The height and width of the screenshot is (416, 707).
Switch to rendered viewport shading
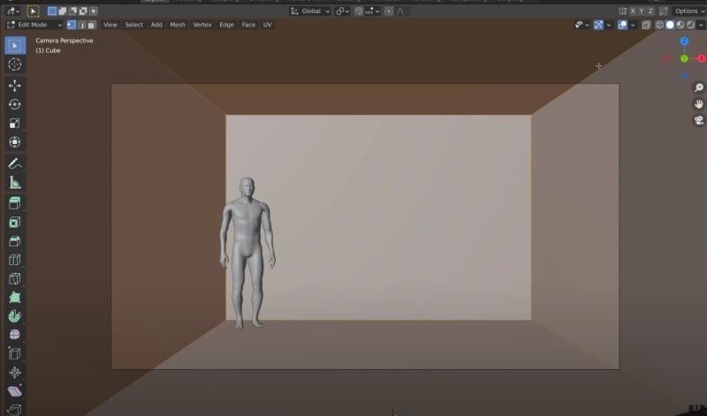[x=690, y=25]
